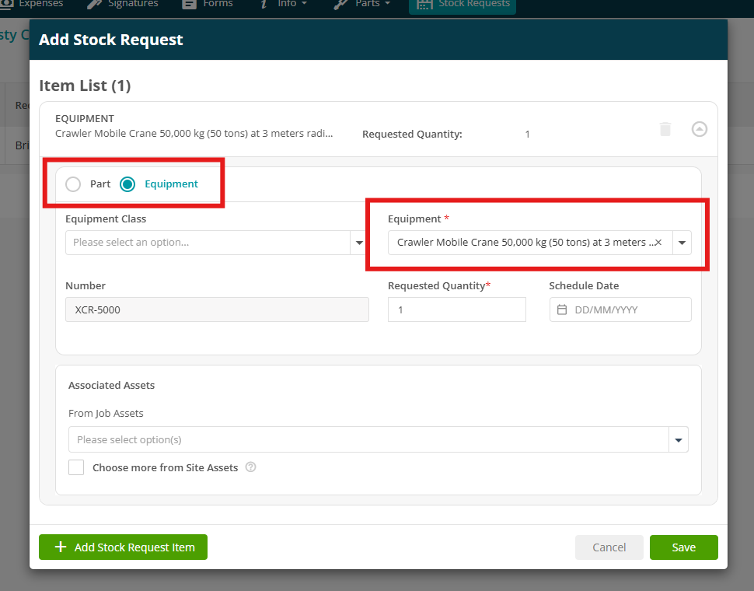Viewport: 754px width, 591px height.
Task: Cancel the stock request dialog
Action: 609,547
